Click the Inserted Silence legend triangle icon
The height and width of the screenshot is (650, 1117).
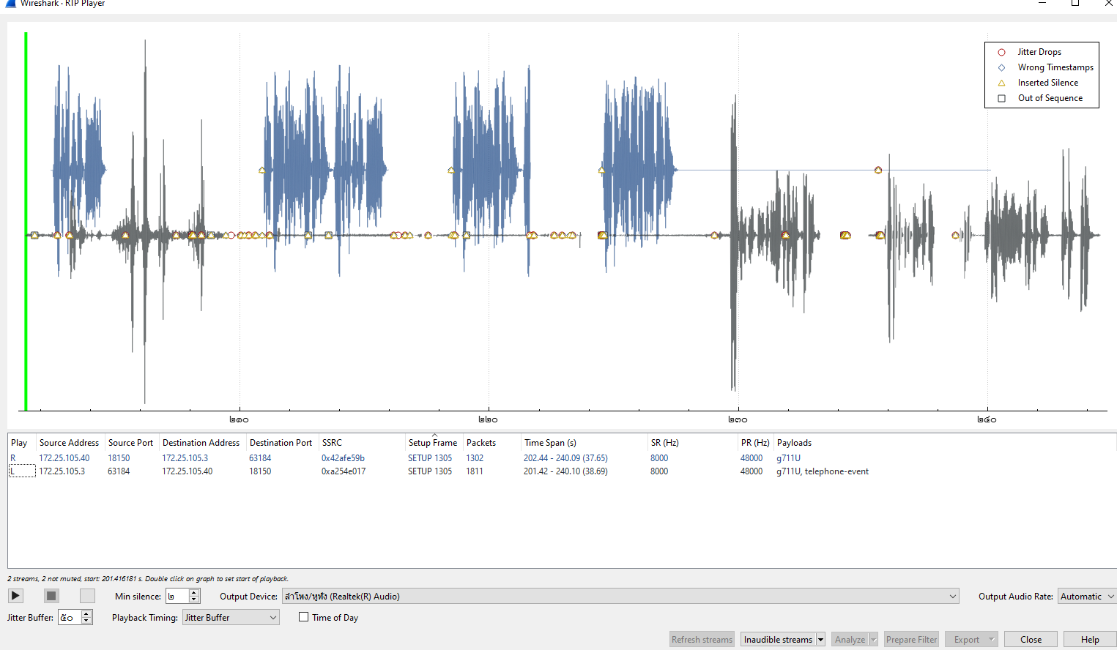(x=1001, y=83)
